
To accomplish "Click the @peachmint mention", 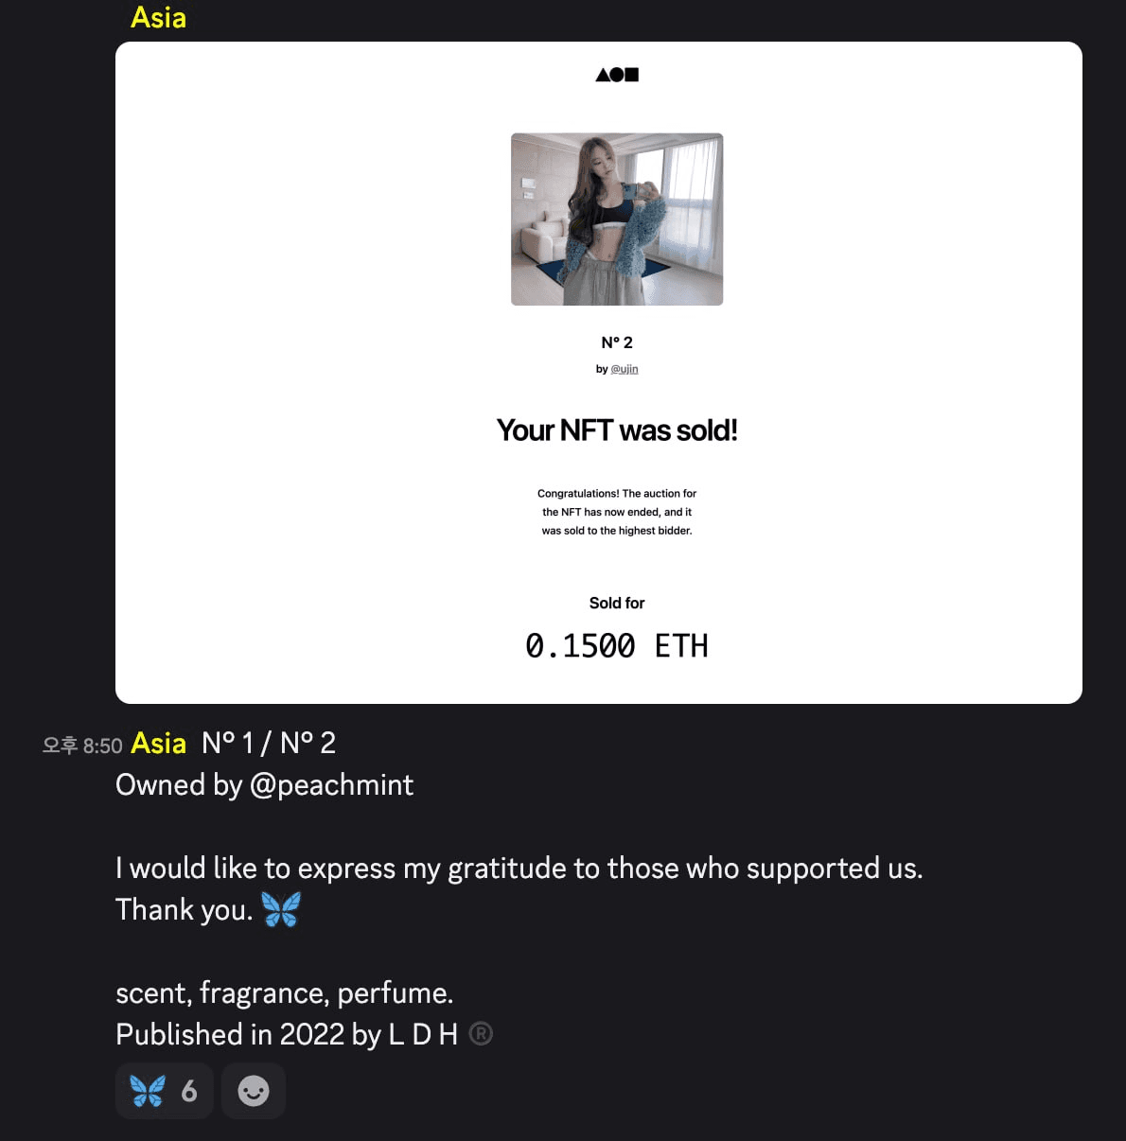I will [x=331, y=785].
